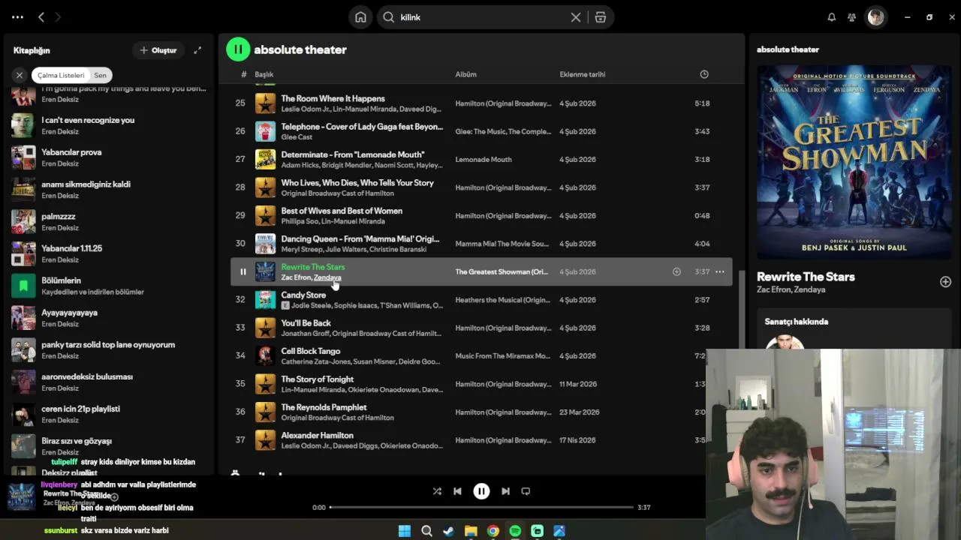Open the Browse icon beside search

point(601,17)
